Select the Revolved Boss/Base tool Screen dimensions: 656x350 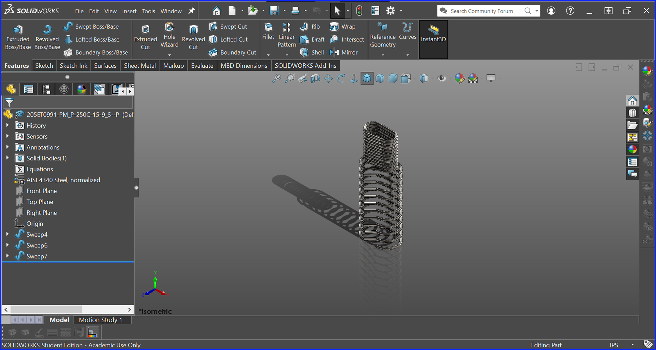(x=47, y=38)
